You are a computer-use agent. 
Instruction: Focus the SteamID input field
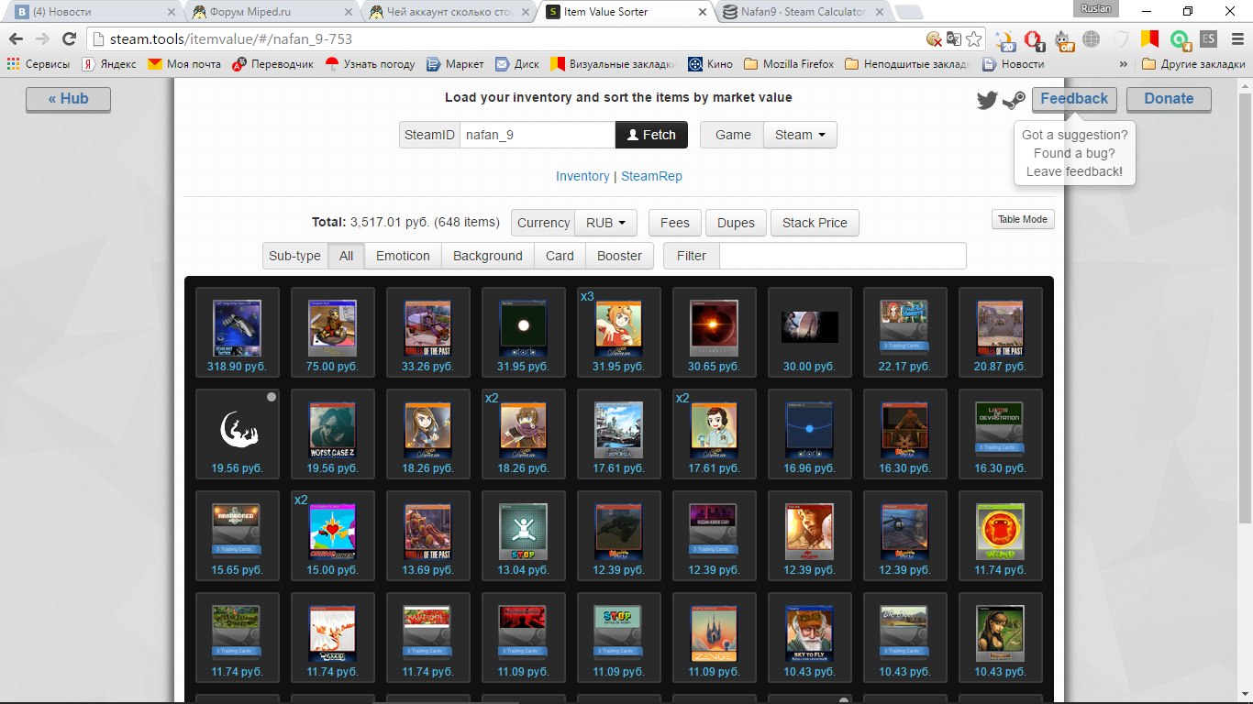tap(538, 135)
